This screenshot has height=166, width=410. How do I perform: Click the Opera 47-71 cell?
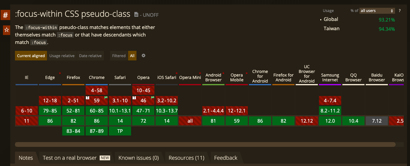143,111
